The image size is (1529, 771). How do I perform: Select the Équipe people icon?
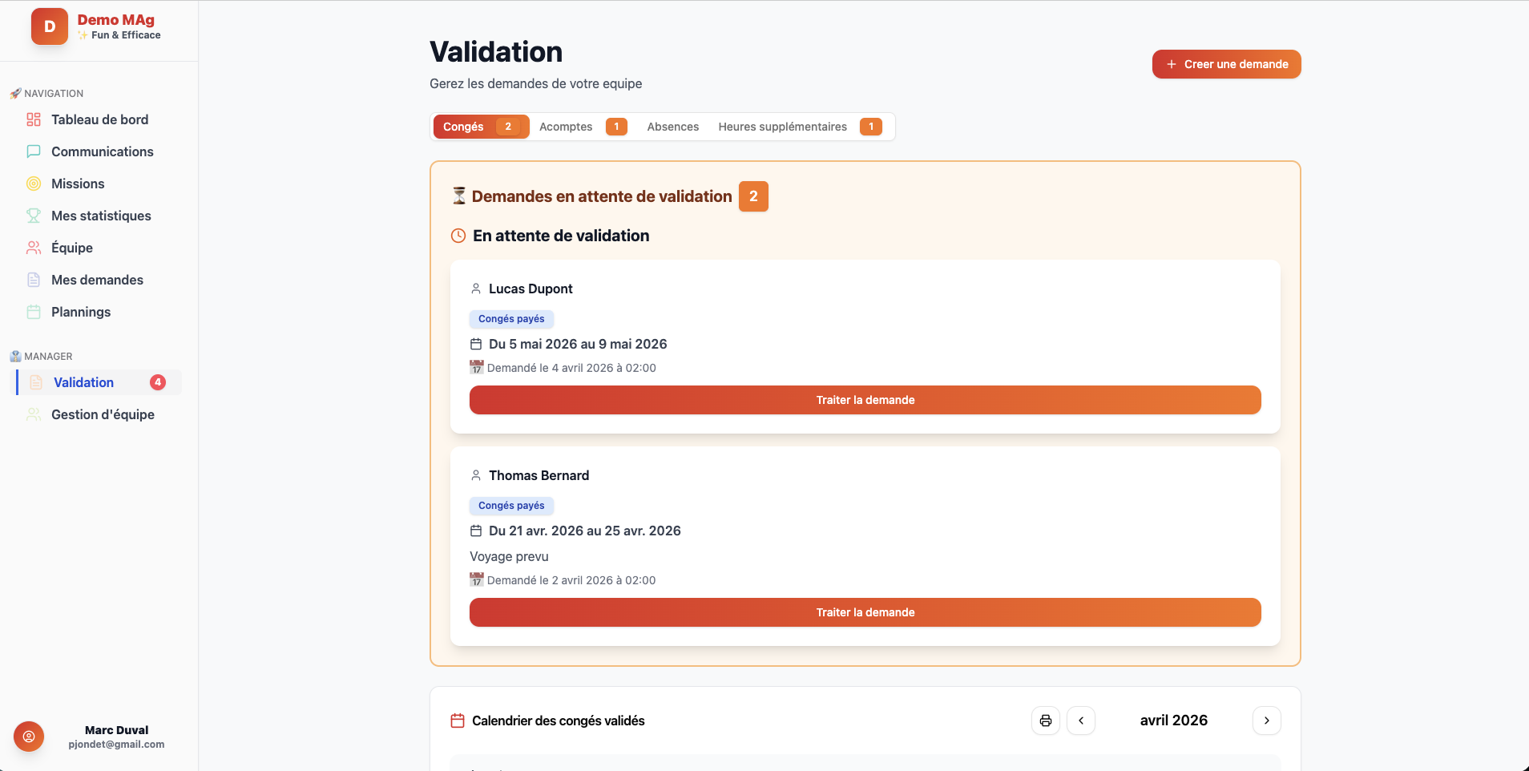pos(34,248)
